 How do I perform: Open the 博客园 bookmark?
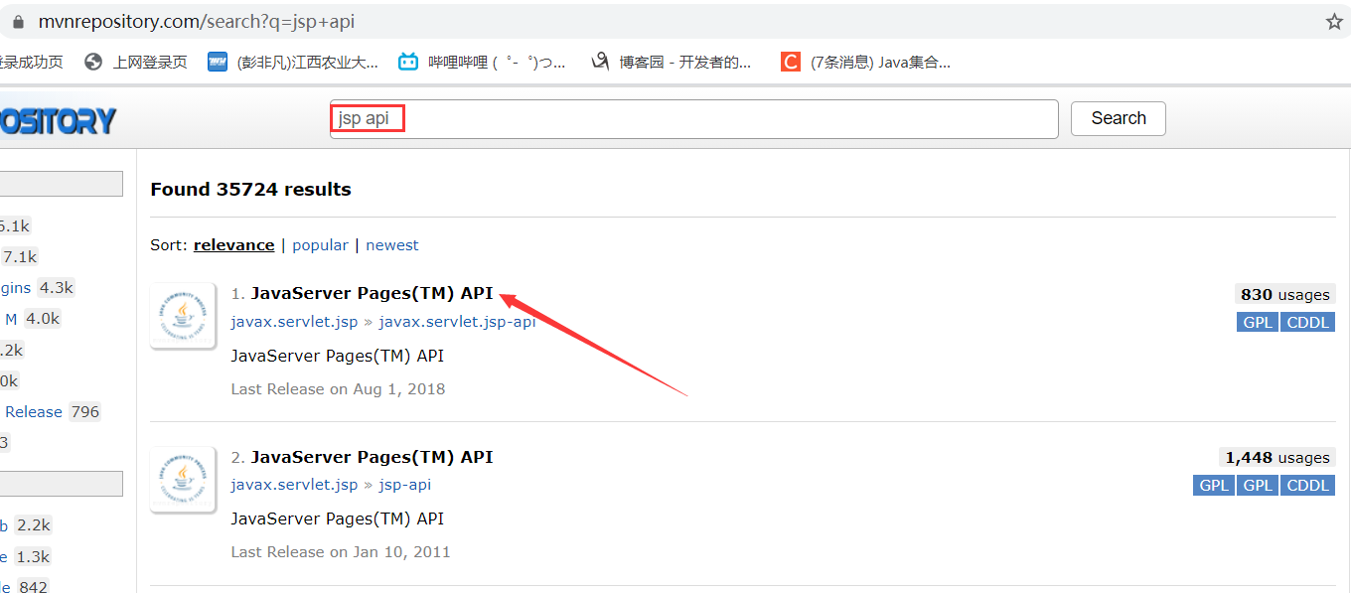click(x=671, y=62)
